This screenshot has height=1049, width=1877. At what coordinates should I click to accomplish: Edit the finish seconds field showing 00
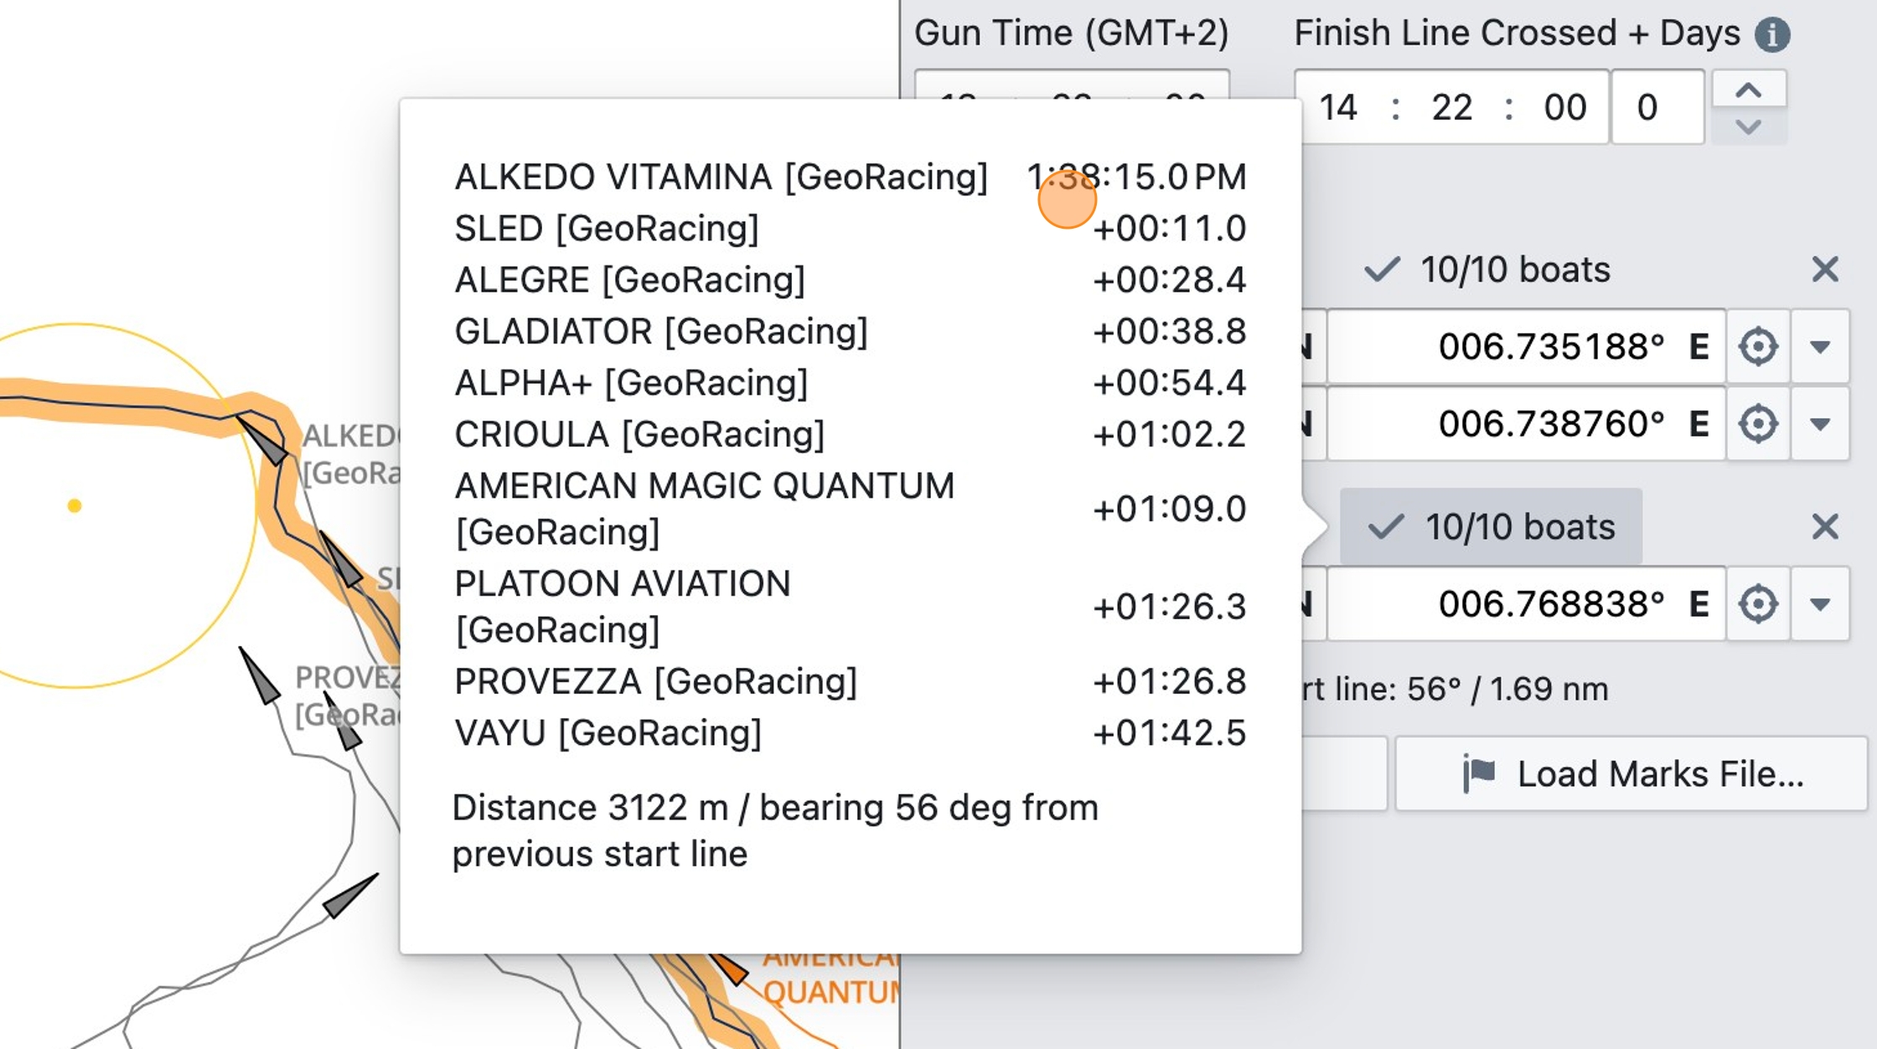pos(1564,107)
